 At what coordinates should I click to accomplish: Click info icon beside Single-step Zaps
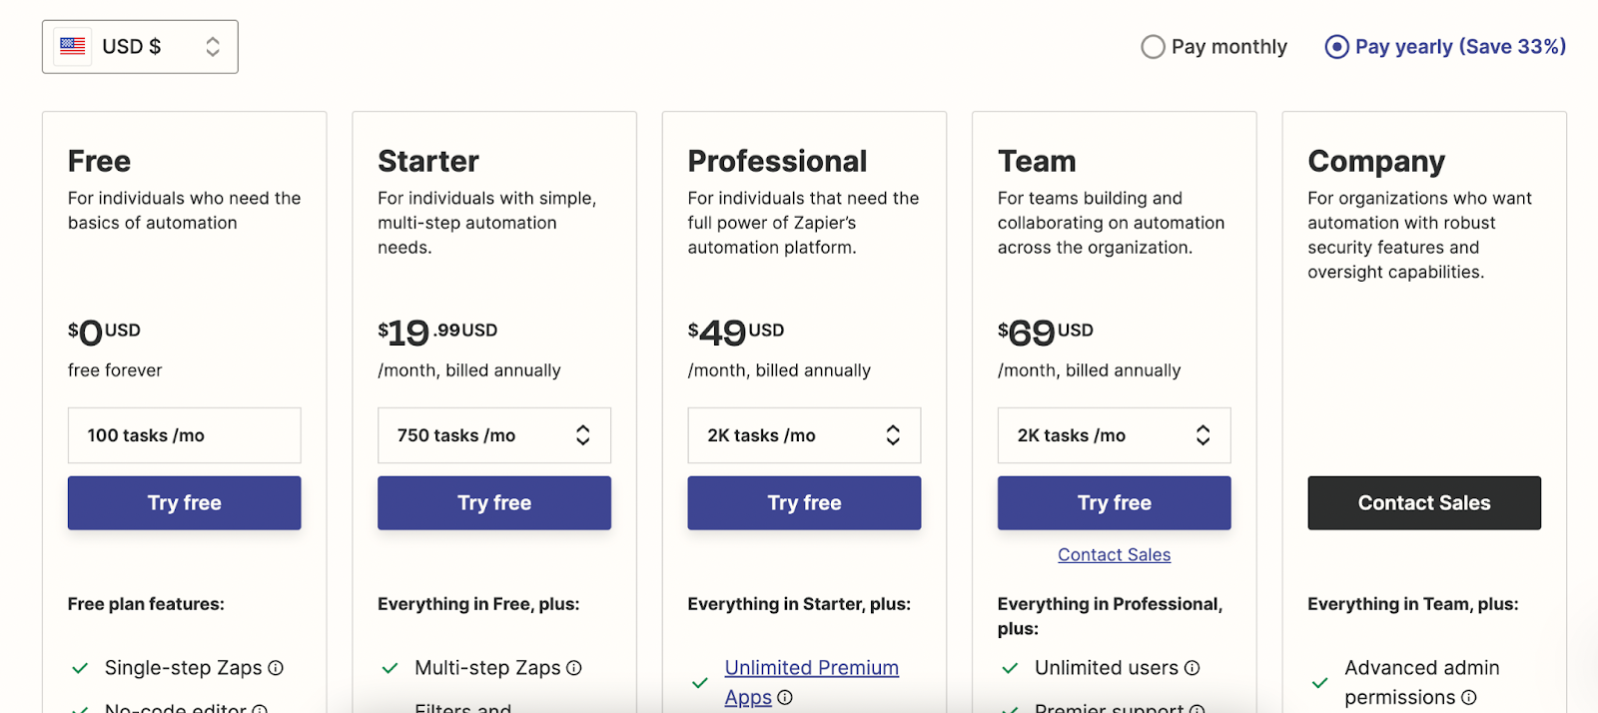[x=276, y=668]
